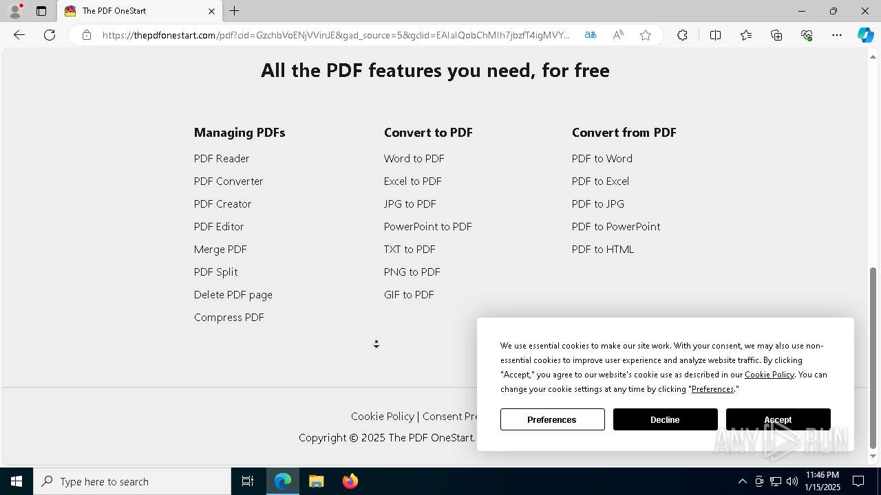Image resolution: width=881 pixels, height=495 pixels.
Task: Click the Preferences cookie button
Action: [x=552, y=419]
